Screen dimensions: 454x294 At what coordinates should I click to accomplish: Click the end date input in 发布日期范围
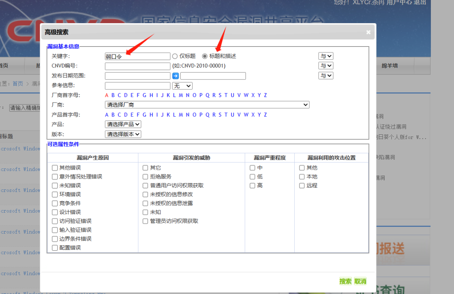point(213,76)
